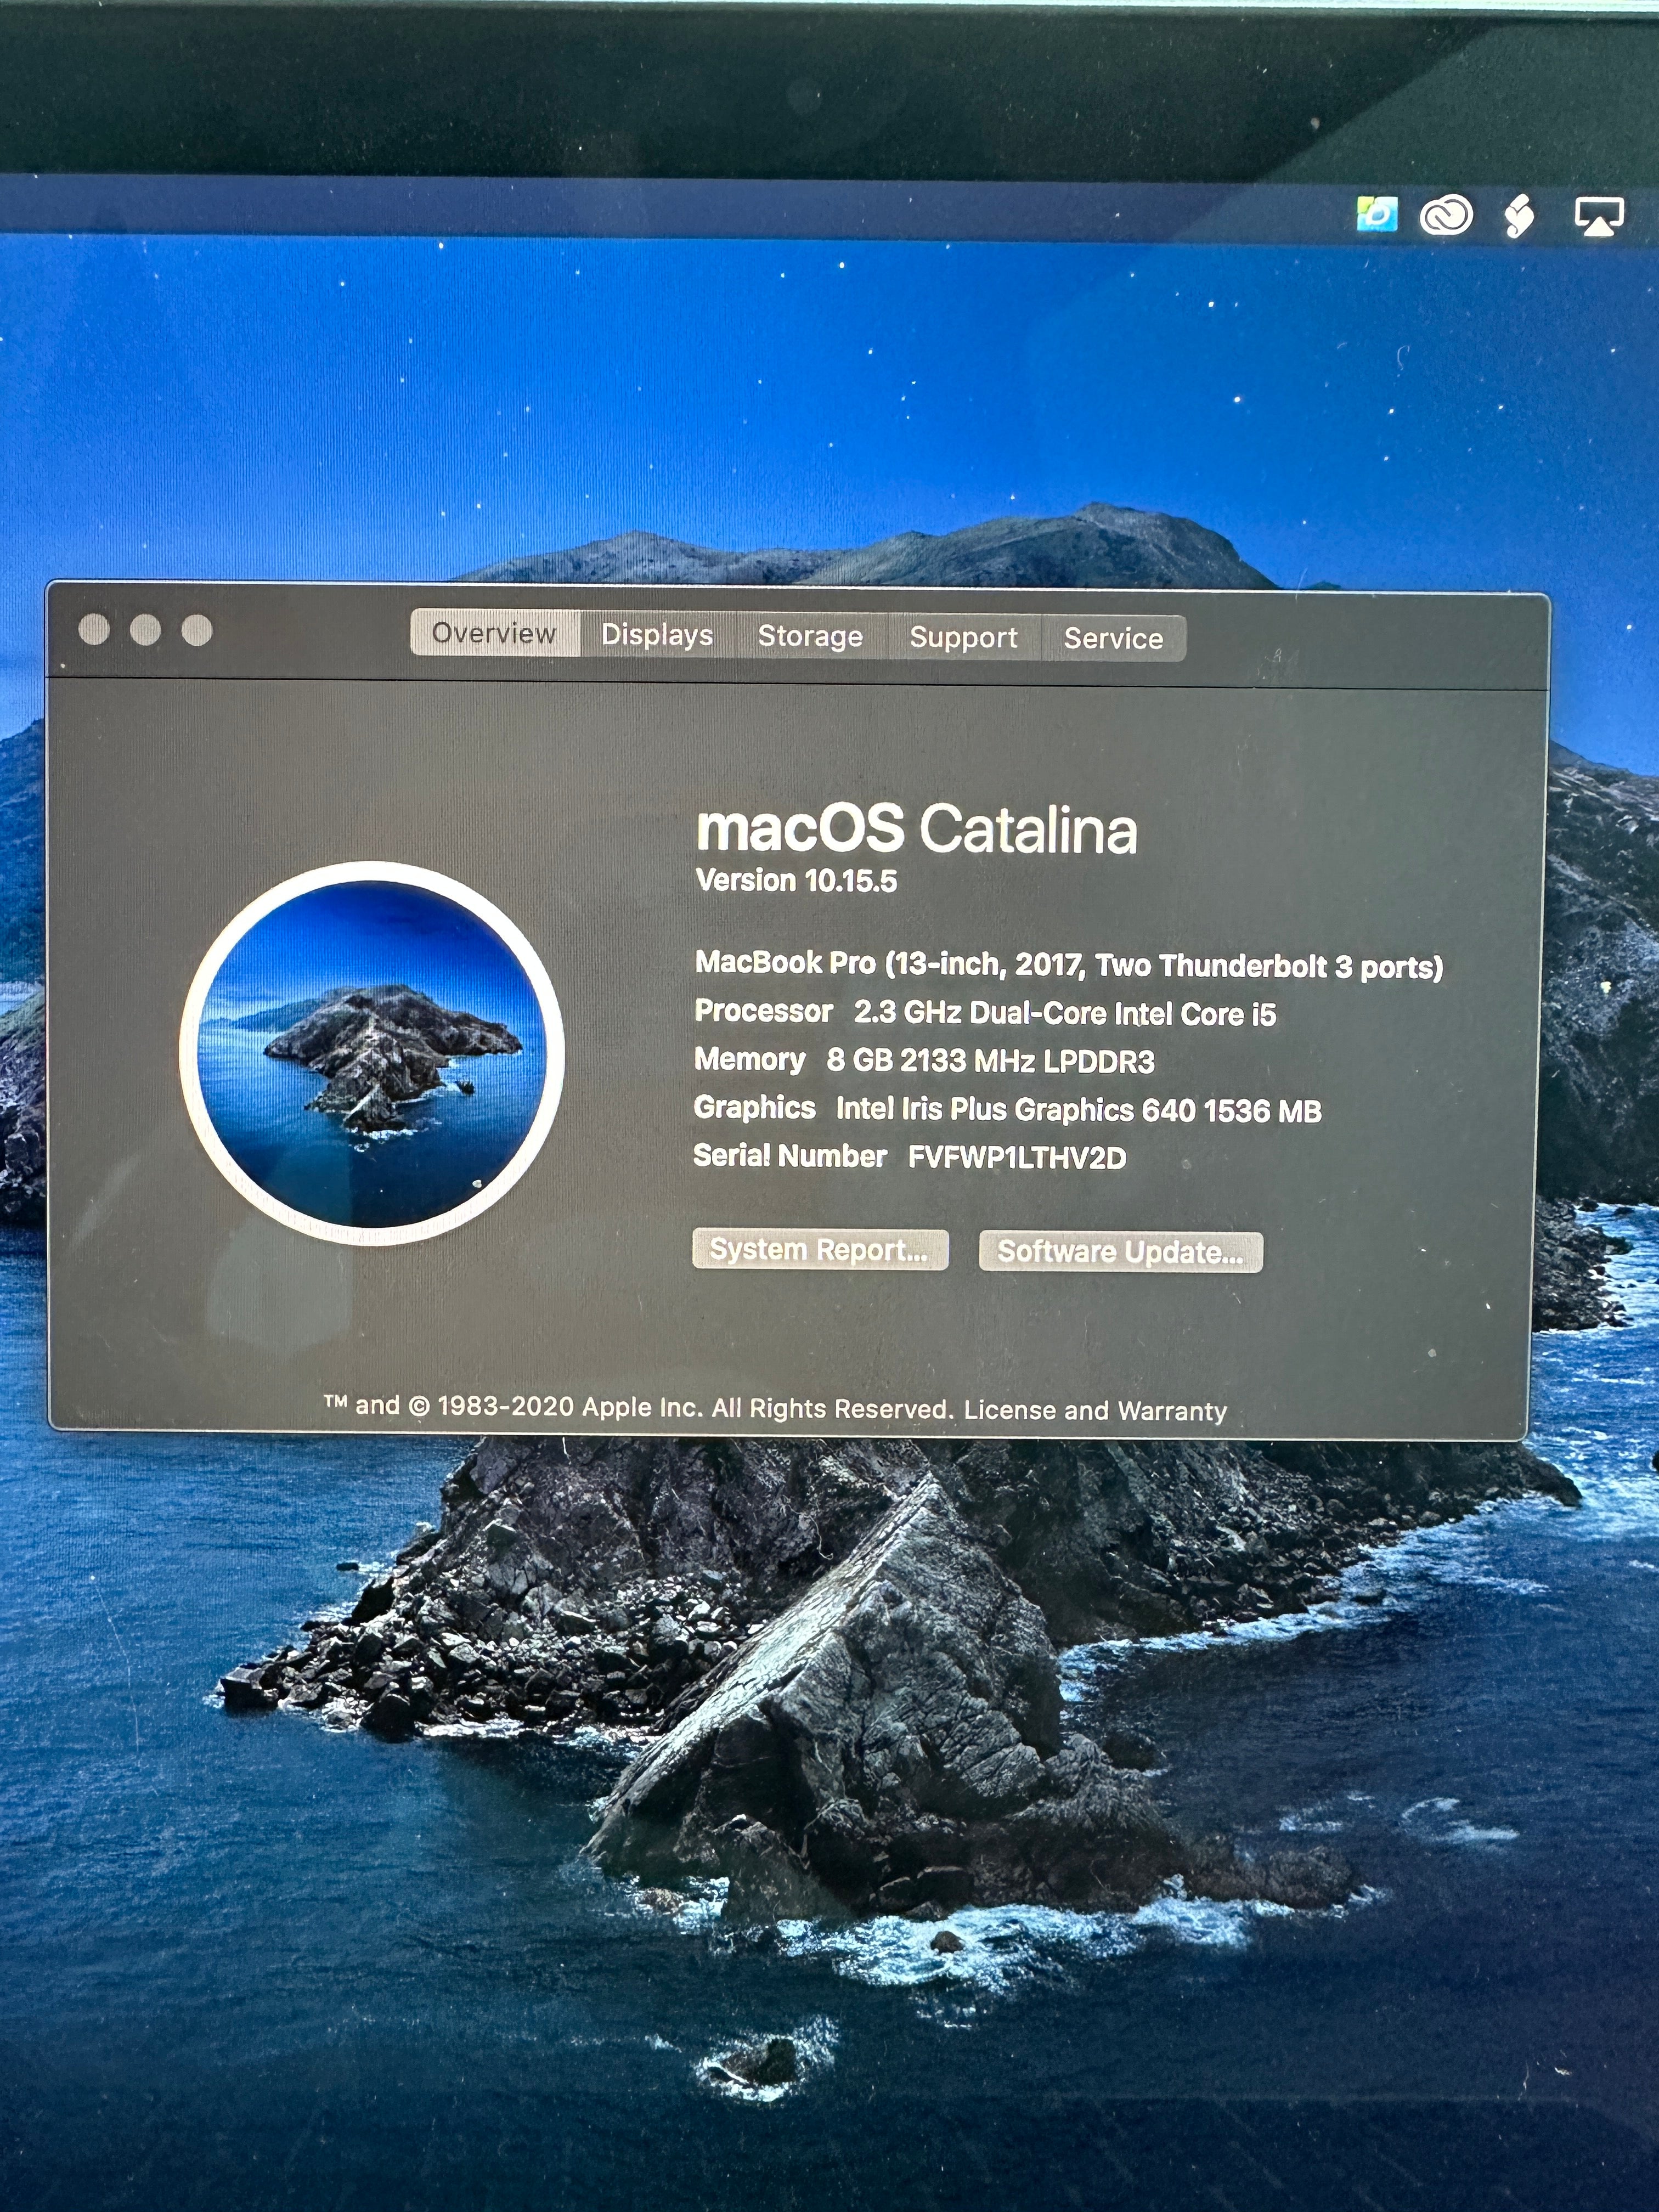Click MacBook Pro (13-inch, 2017) model text
This screenshot has height=2212, width=1659.
(1069, 965)
